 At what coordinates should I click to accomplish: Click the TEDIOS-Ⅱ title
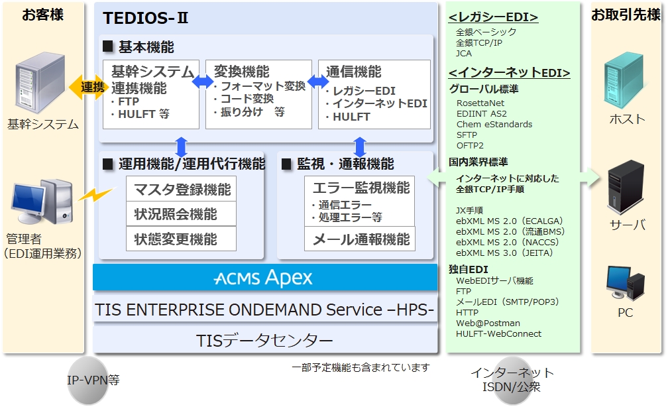click(145, 18)
